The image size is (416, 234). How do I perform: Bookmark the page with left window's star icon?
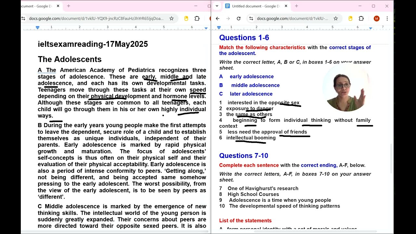click(171, 19)
